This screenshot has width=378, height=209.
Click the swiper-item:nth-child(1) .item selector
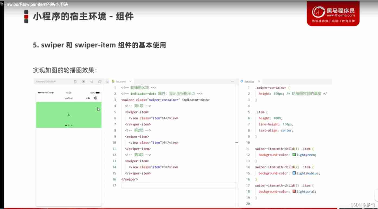point(284,149)
